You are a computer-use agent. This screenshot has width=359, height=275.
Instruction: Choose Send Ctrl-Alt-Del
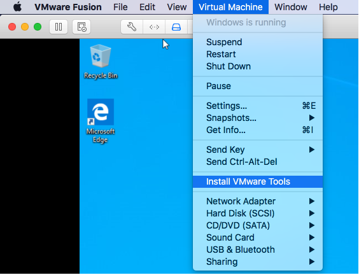tap(258, 162)
